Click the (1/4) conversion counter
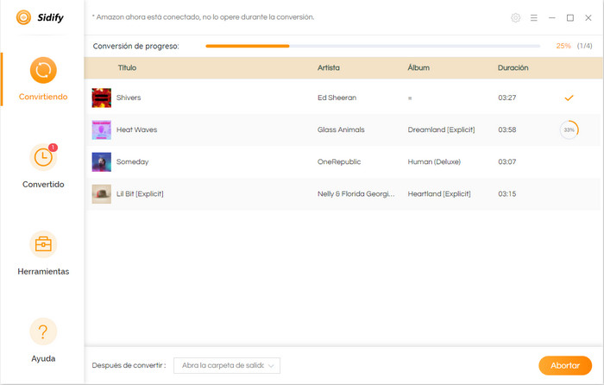Screen dimensions: 604x385 tap(584, 46)
